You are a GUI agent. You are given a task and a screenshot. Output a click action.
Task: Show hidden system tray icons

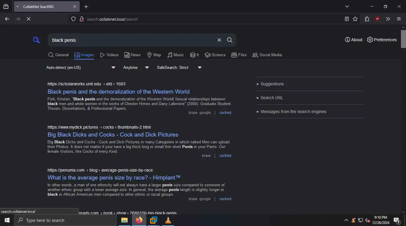pyautogui.click(x=346, y=220)
